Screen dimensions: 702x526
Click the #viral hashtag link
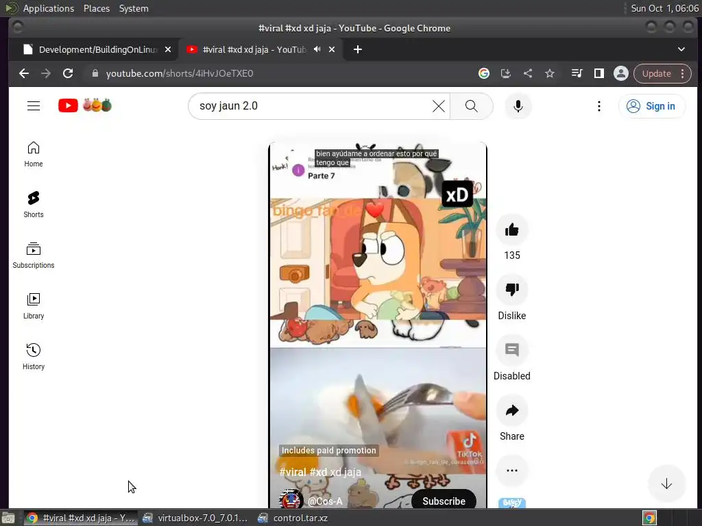[x=293, y=472]
